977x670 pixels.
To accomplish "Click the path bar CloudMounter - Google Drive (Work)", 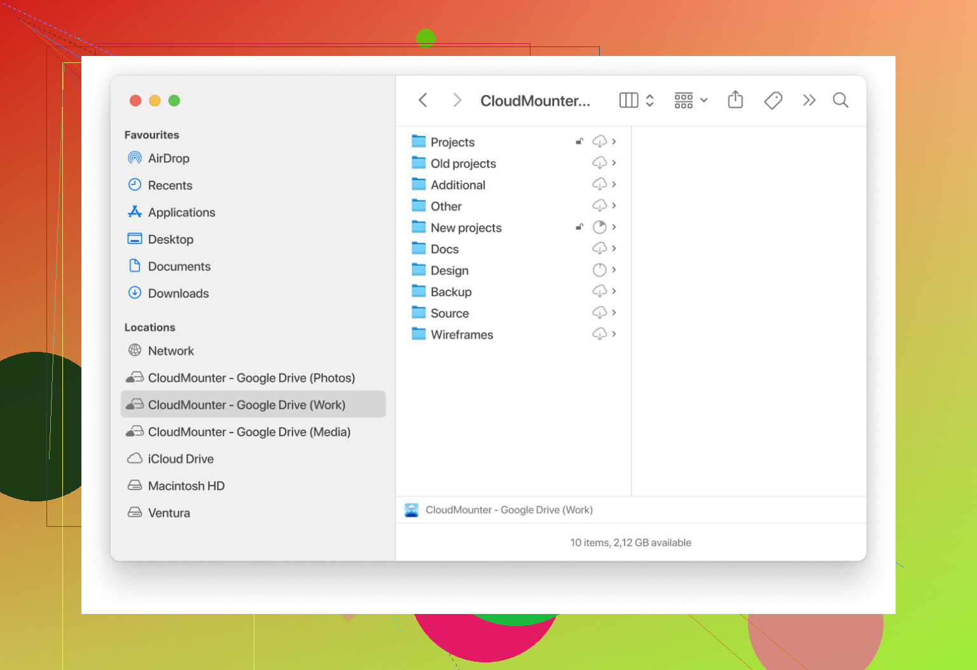I will 499,510.
